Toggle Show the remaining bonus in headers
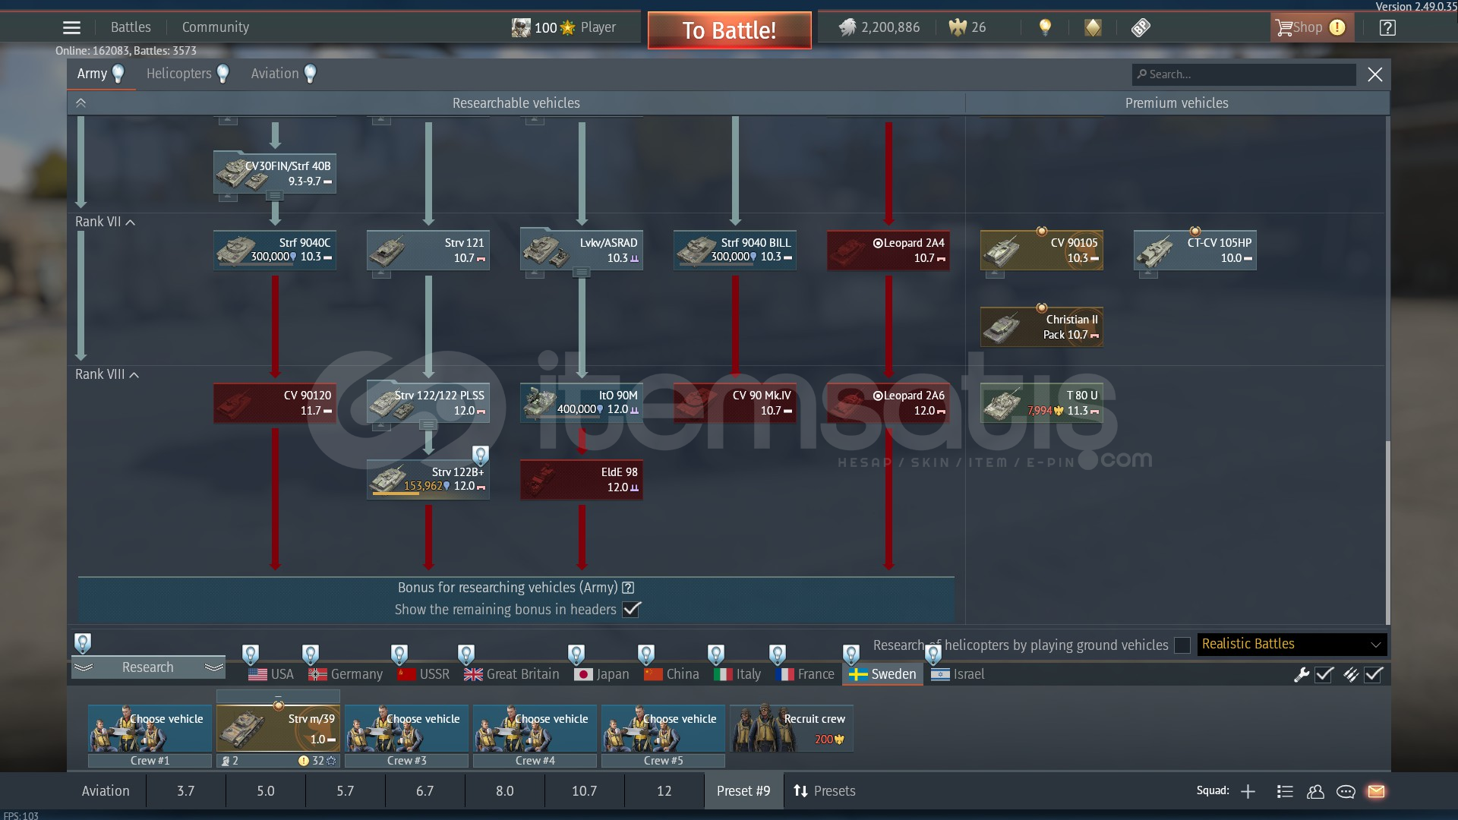 click(632, 609)
